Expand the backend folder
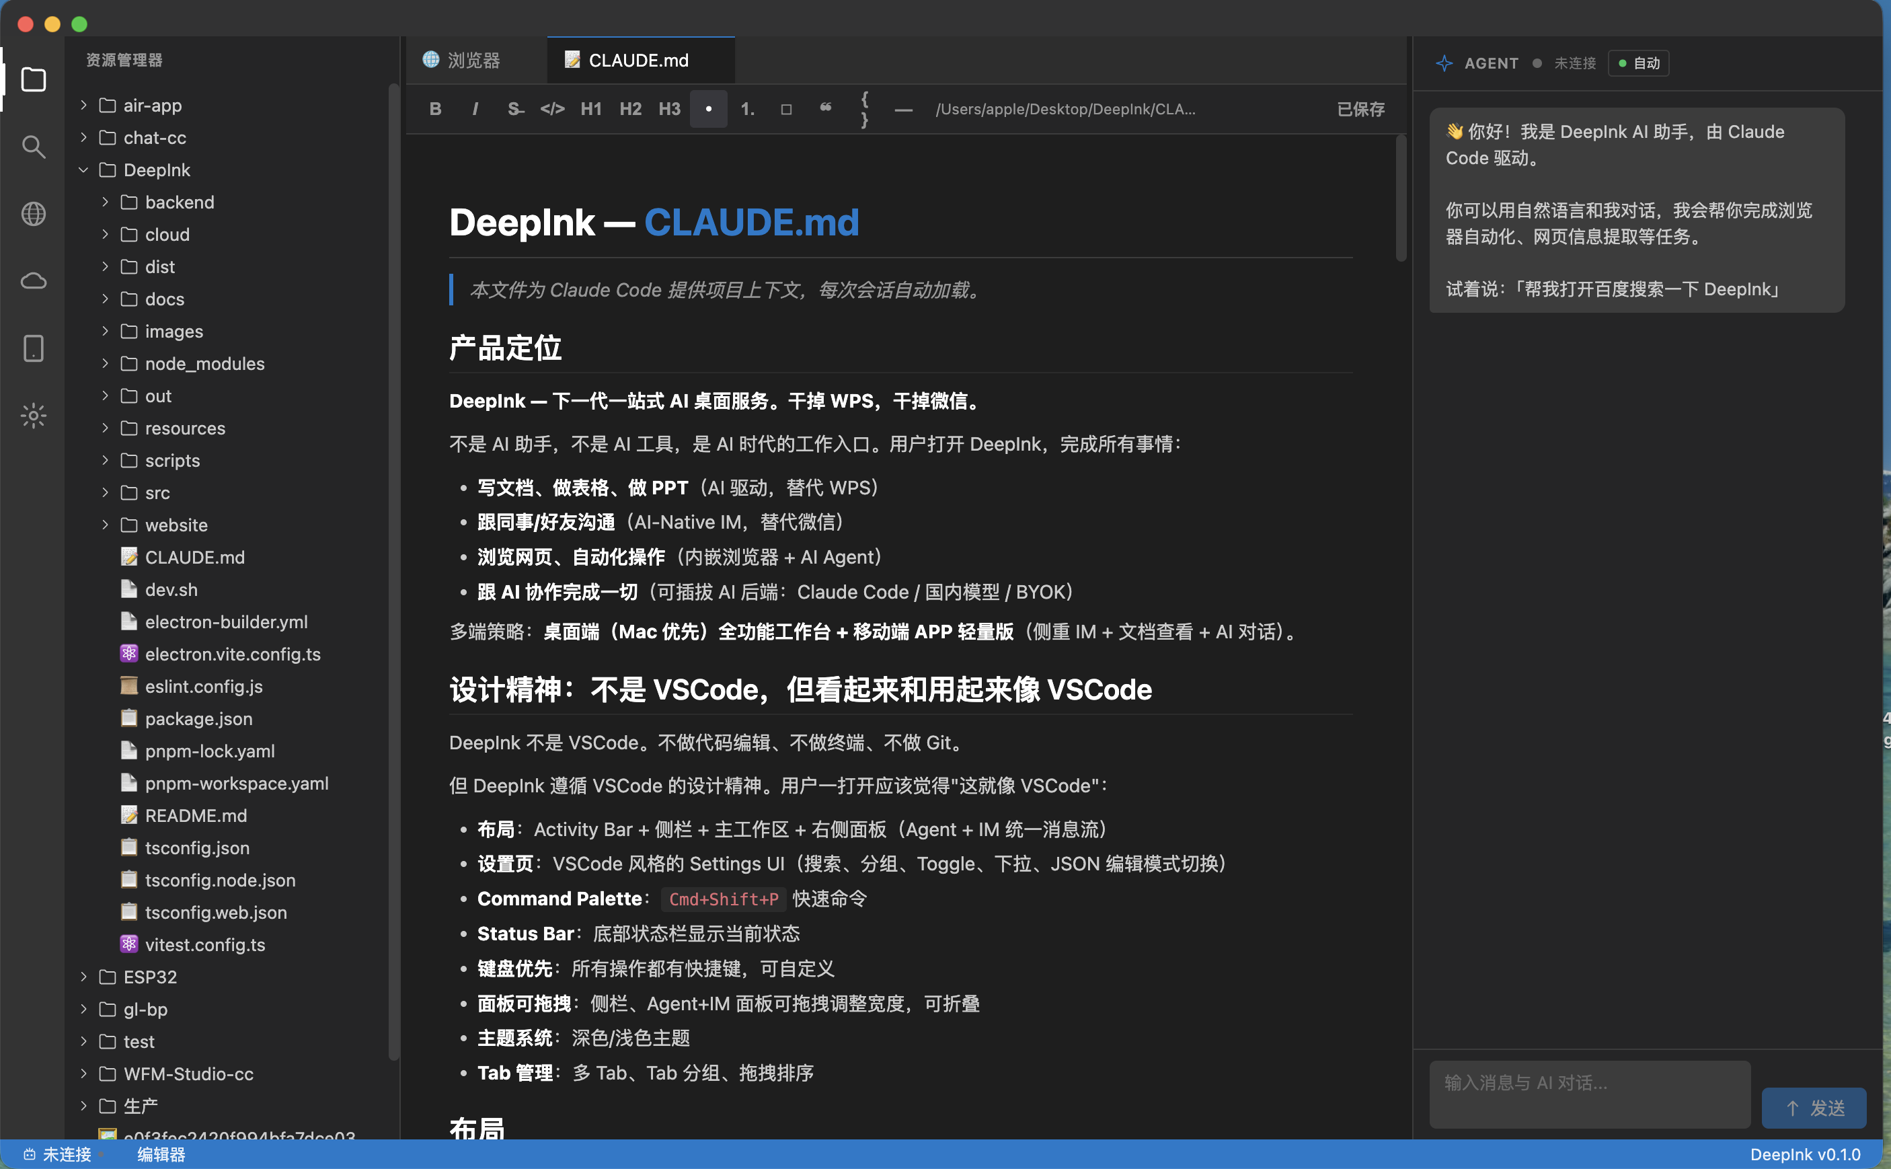1891x1169 pixels. coord(105,202)
